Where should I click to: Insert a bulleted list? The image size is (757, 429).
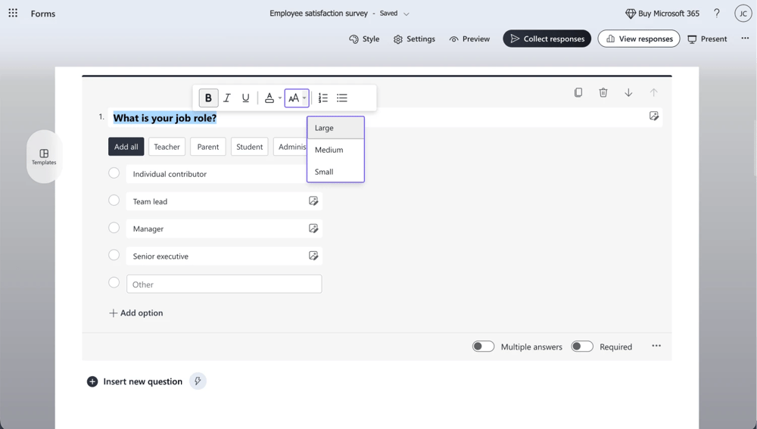click(342, 98)
